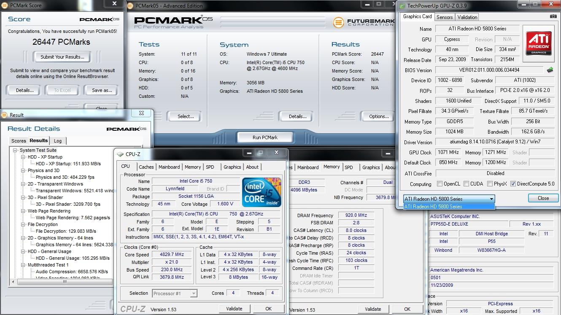Click Select... under the Tests section
Screen dimensions: 561x315
click(186, 116)
